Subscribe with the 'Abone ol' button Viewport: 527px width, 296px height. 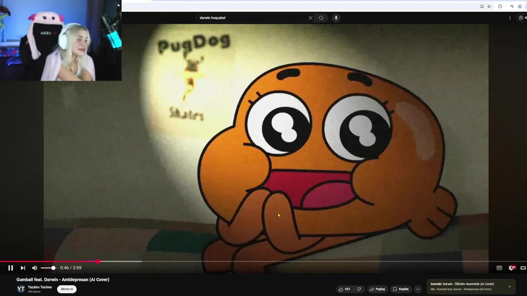coord(67,289)
